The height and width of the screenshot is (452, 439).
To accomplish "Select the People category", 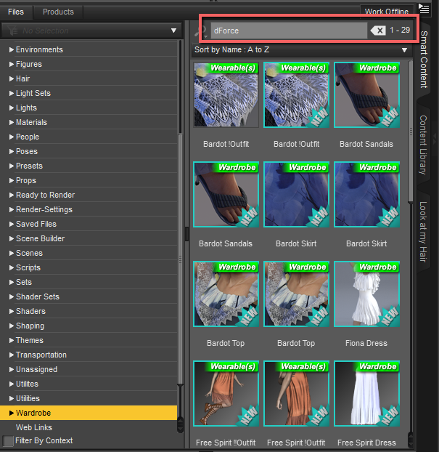I will 28,137.
